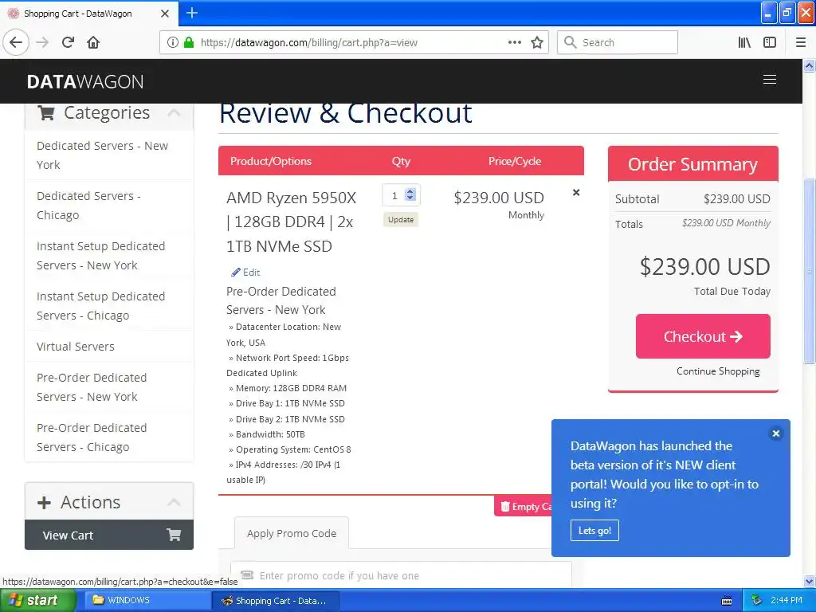
Task: Click the page scrollbar up arrow
Action: (x=810, y=65)
